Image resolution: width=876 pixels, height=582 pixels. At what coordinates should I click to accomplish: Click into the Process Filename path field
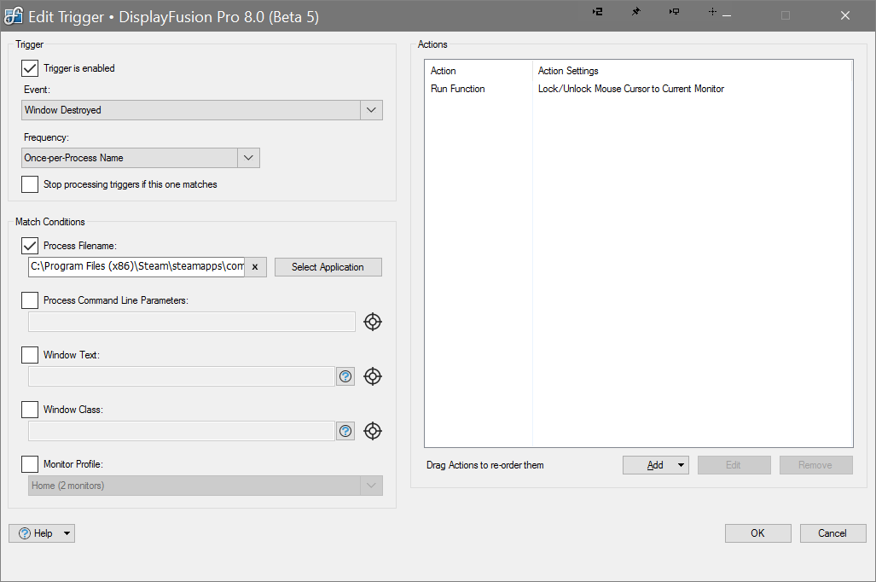pyautogui.click(x=136, y=267)
